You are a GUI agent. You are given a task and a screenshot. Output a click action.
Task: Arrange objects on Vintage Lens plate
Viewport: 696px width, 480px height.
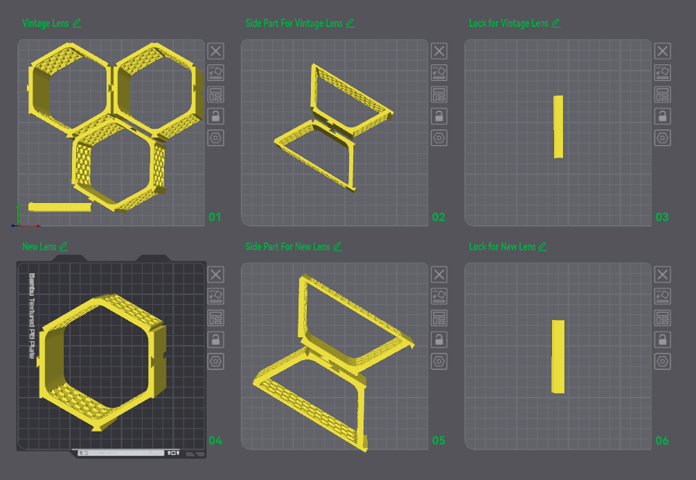[215, 95]
